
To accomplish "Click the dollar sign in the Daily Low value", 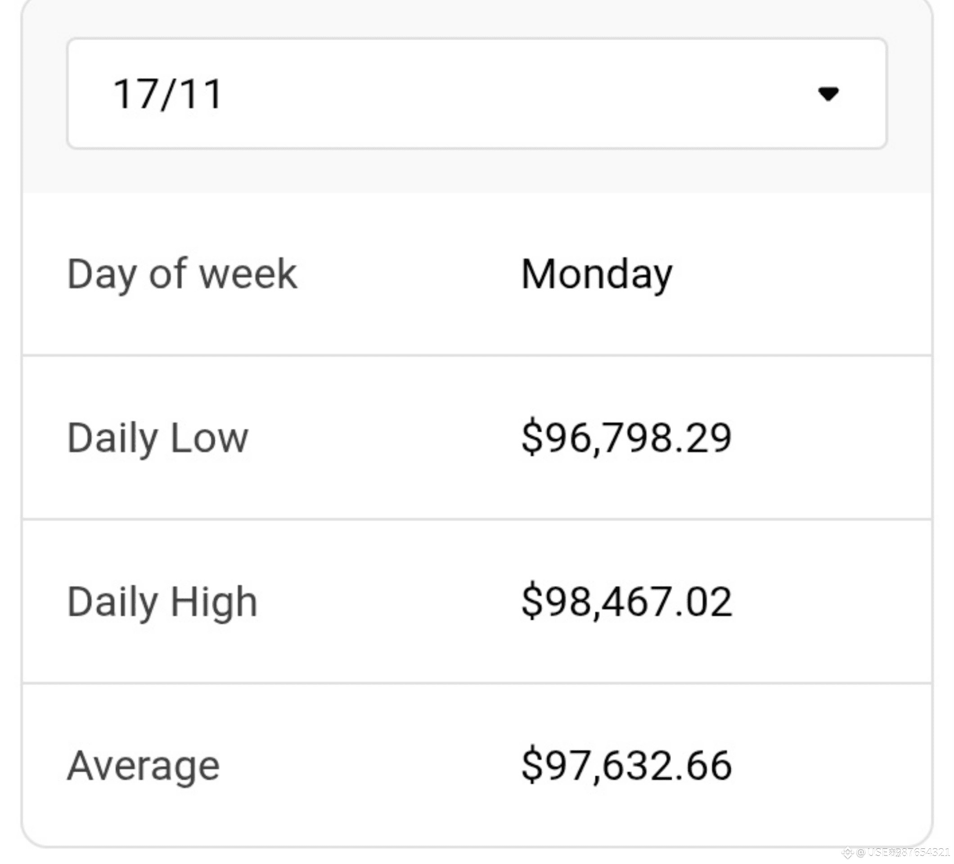I will pos(531,438).
